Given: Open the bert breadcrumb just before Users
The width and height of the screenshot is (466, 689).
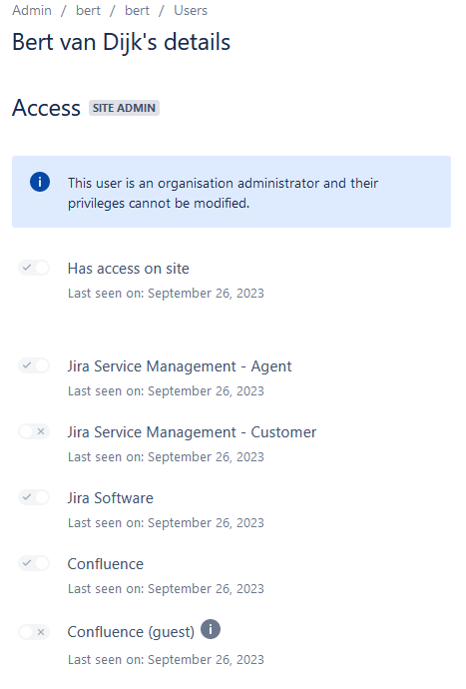Looking at the screenshot, I should click(137, 11).
